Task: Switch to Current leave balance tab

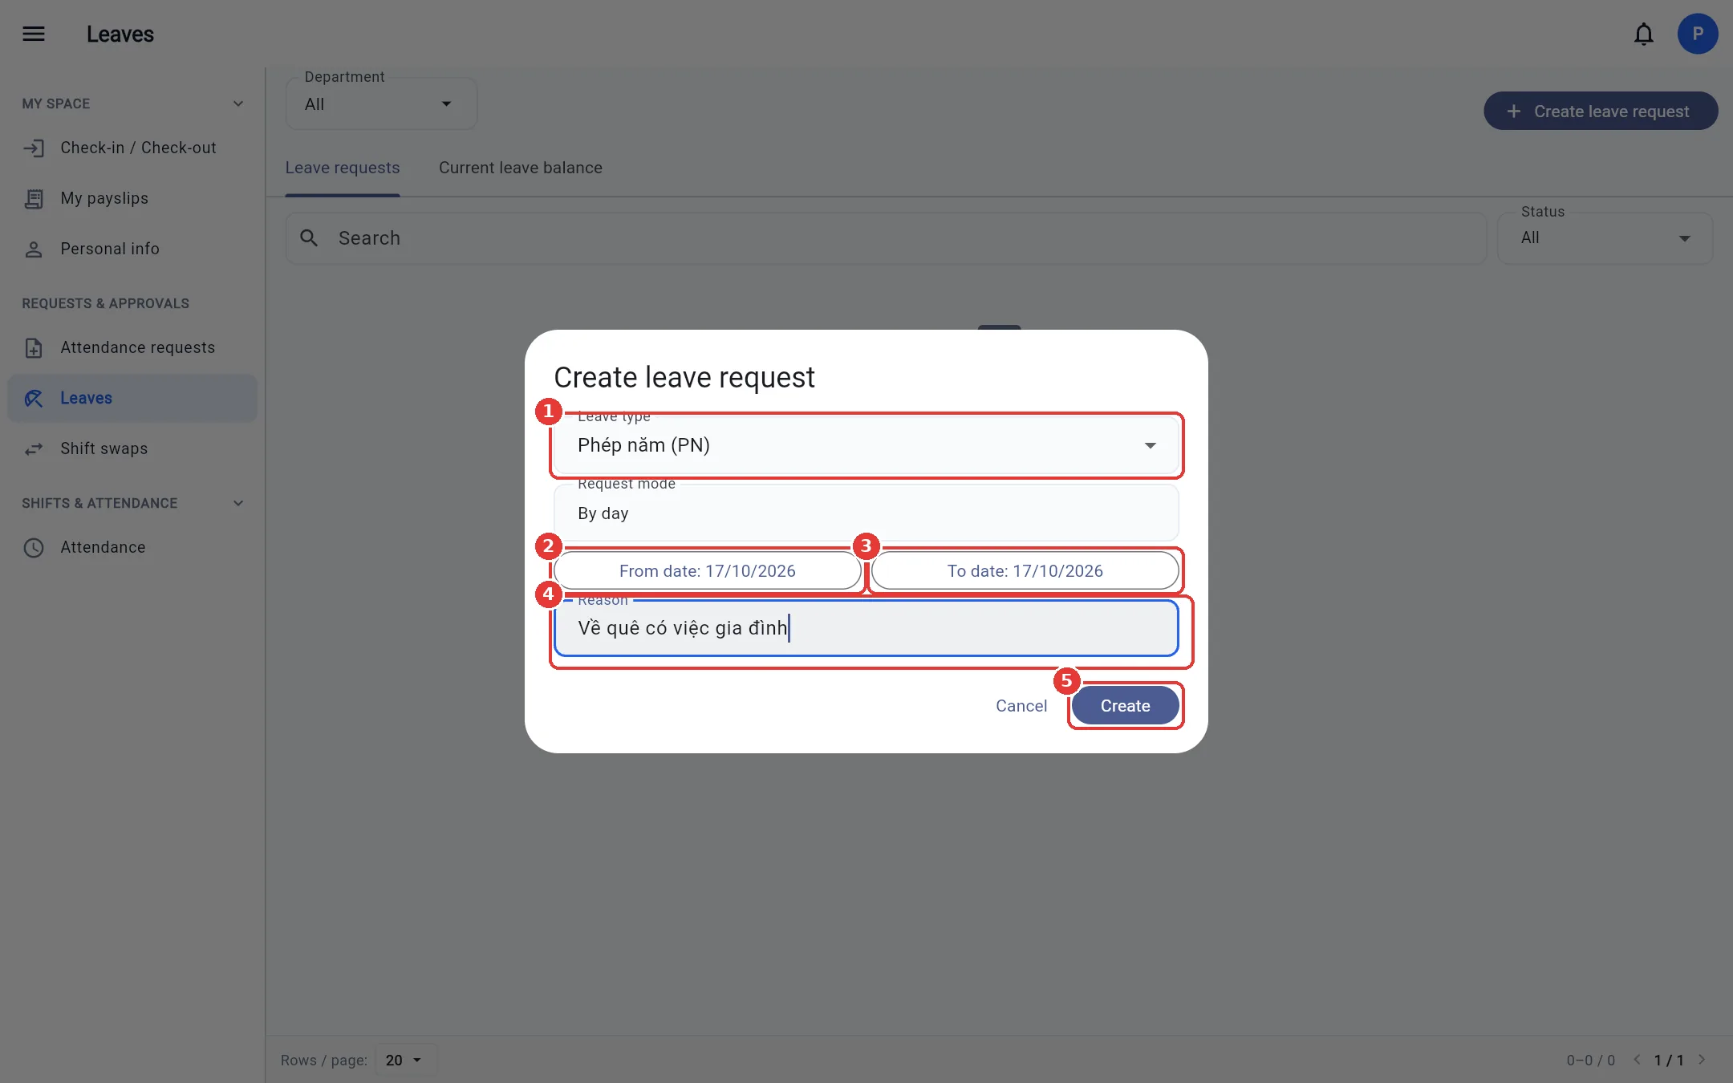Action: point(521,168)
